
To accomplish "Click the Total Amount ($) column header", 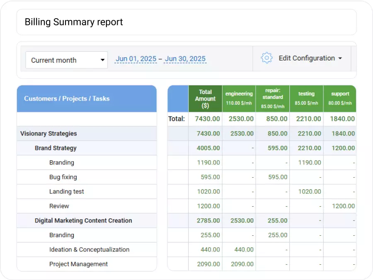I will pyautogui.click(x=205, y=99).
